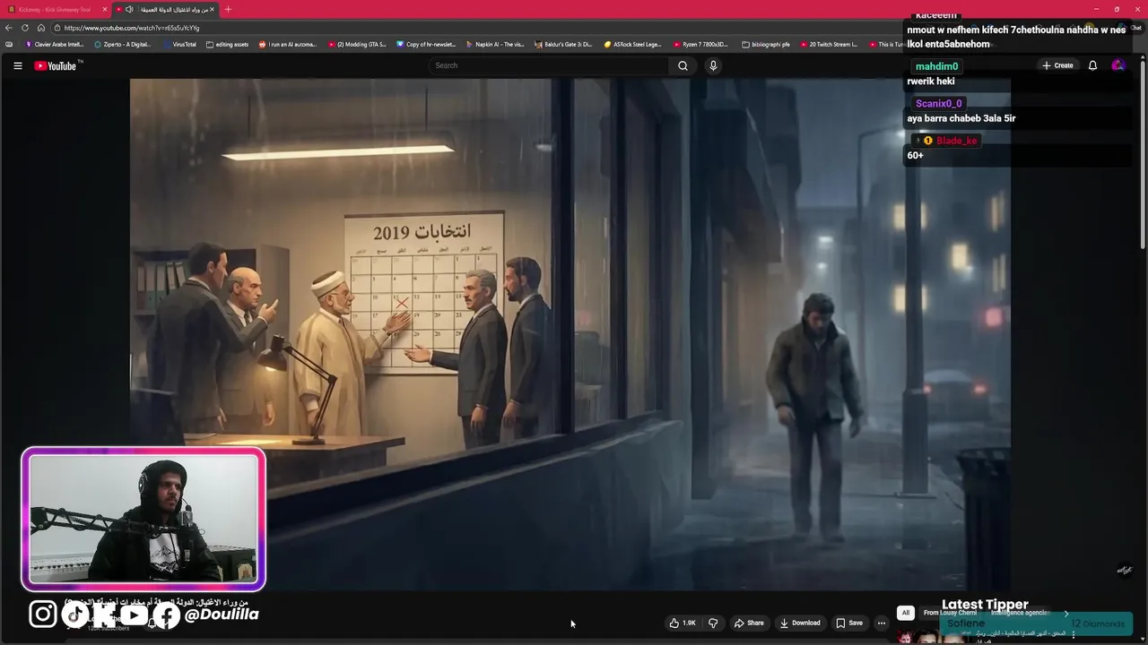The width and height of the screenshot is (1148, 645).
Task: Open bibliographi pfe bookmark folder
Action: click(766, 44)
